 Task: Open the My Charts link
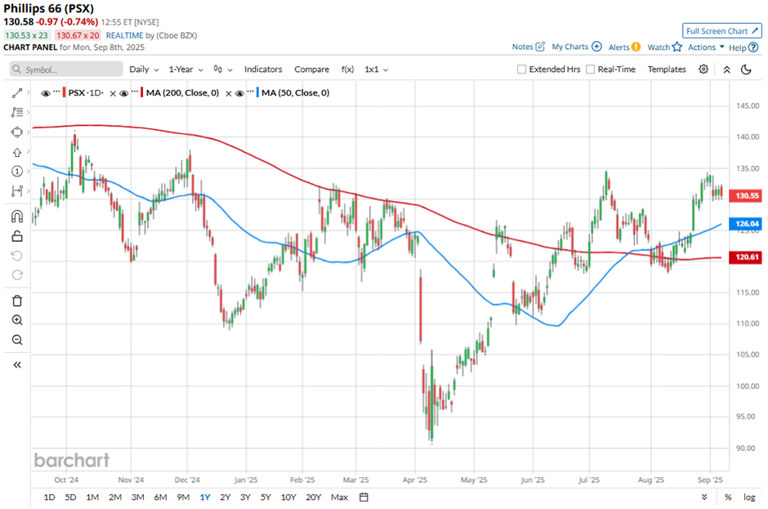(x=576, y=47)
